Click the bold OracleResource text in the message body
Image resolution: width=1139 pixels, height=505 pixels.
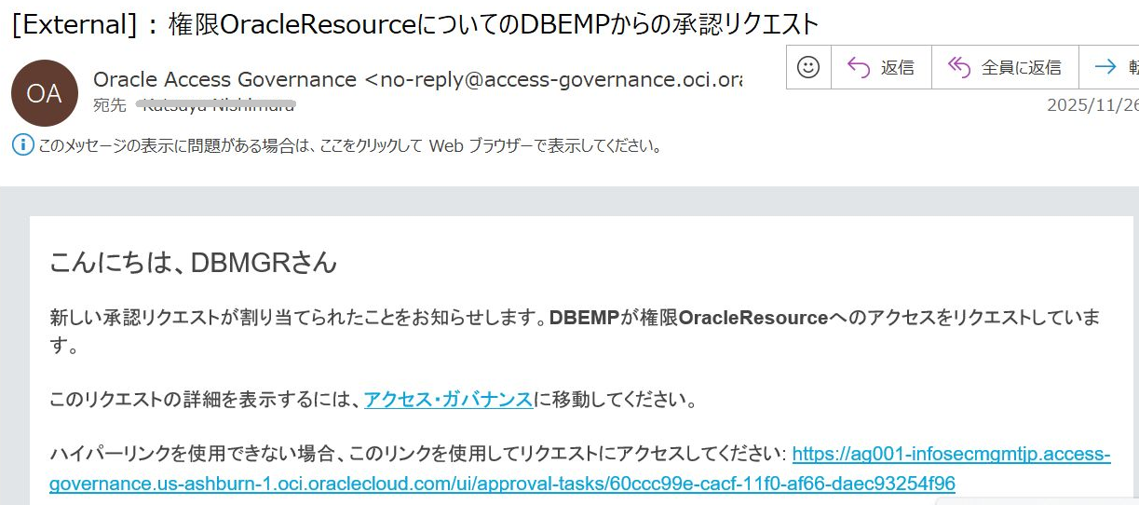(x=753, y=318)
